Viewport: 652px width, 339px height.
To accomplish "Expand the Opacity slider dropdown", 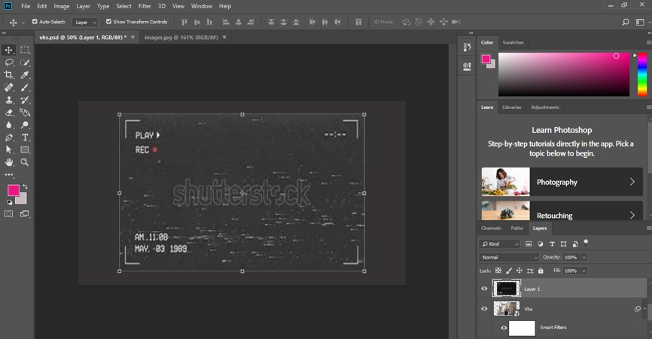I will tap(583, 257).
